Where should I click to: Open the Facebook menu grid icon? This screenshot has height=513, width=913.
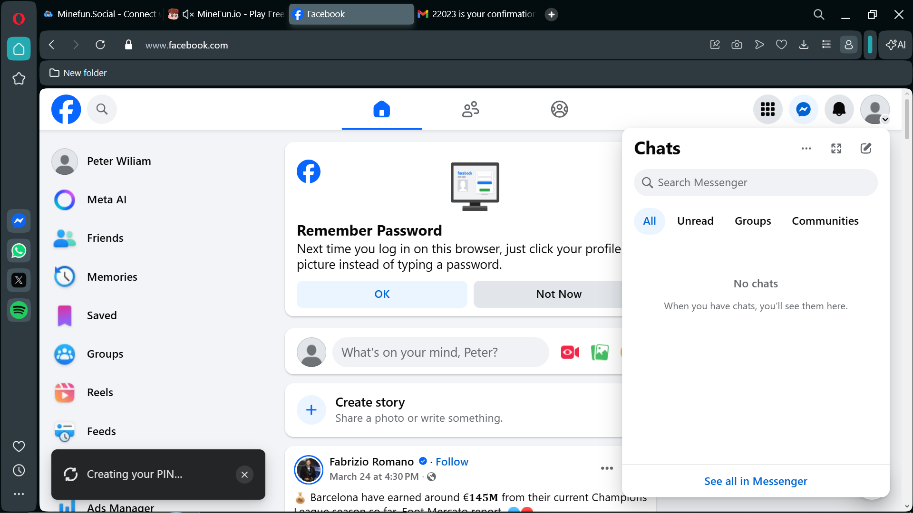click(x=767, y=109)
